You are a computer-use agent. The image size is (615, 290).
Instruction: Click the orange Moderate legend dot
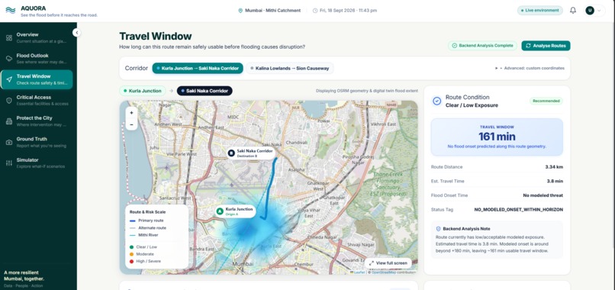point(132,254)
